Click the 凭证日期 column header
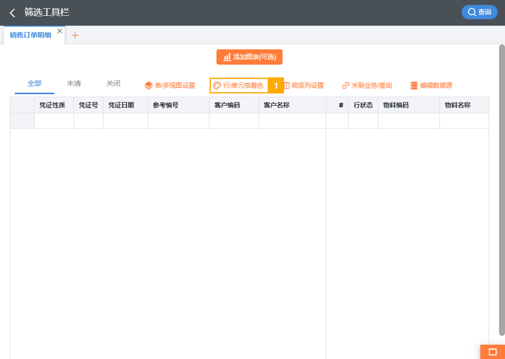The width and height of the screenshot is (505, 359). click(x=125, y=105)
